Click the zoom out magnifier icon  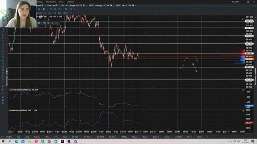tap(55, 9)
